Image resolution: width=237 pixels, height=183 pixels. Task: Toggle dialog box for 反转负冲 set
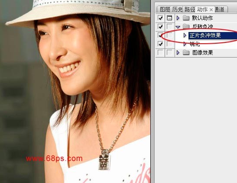click(169, 26)
